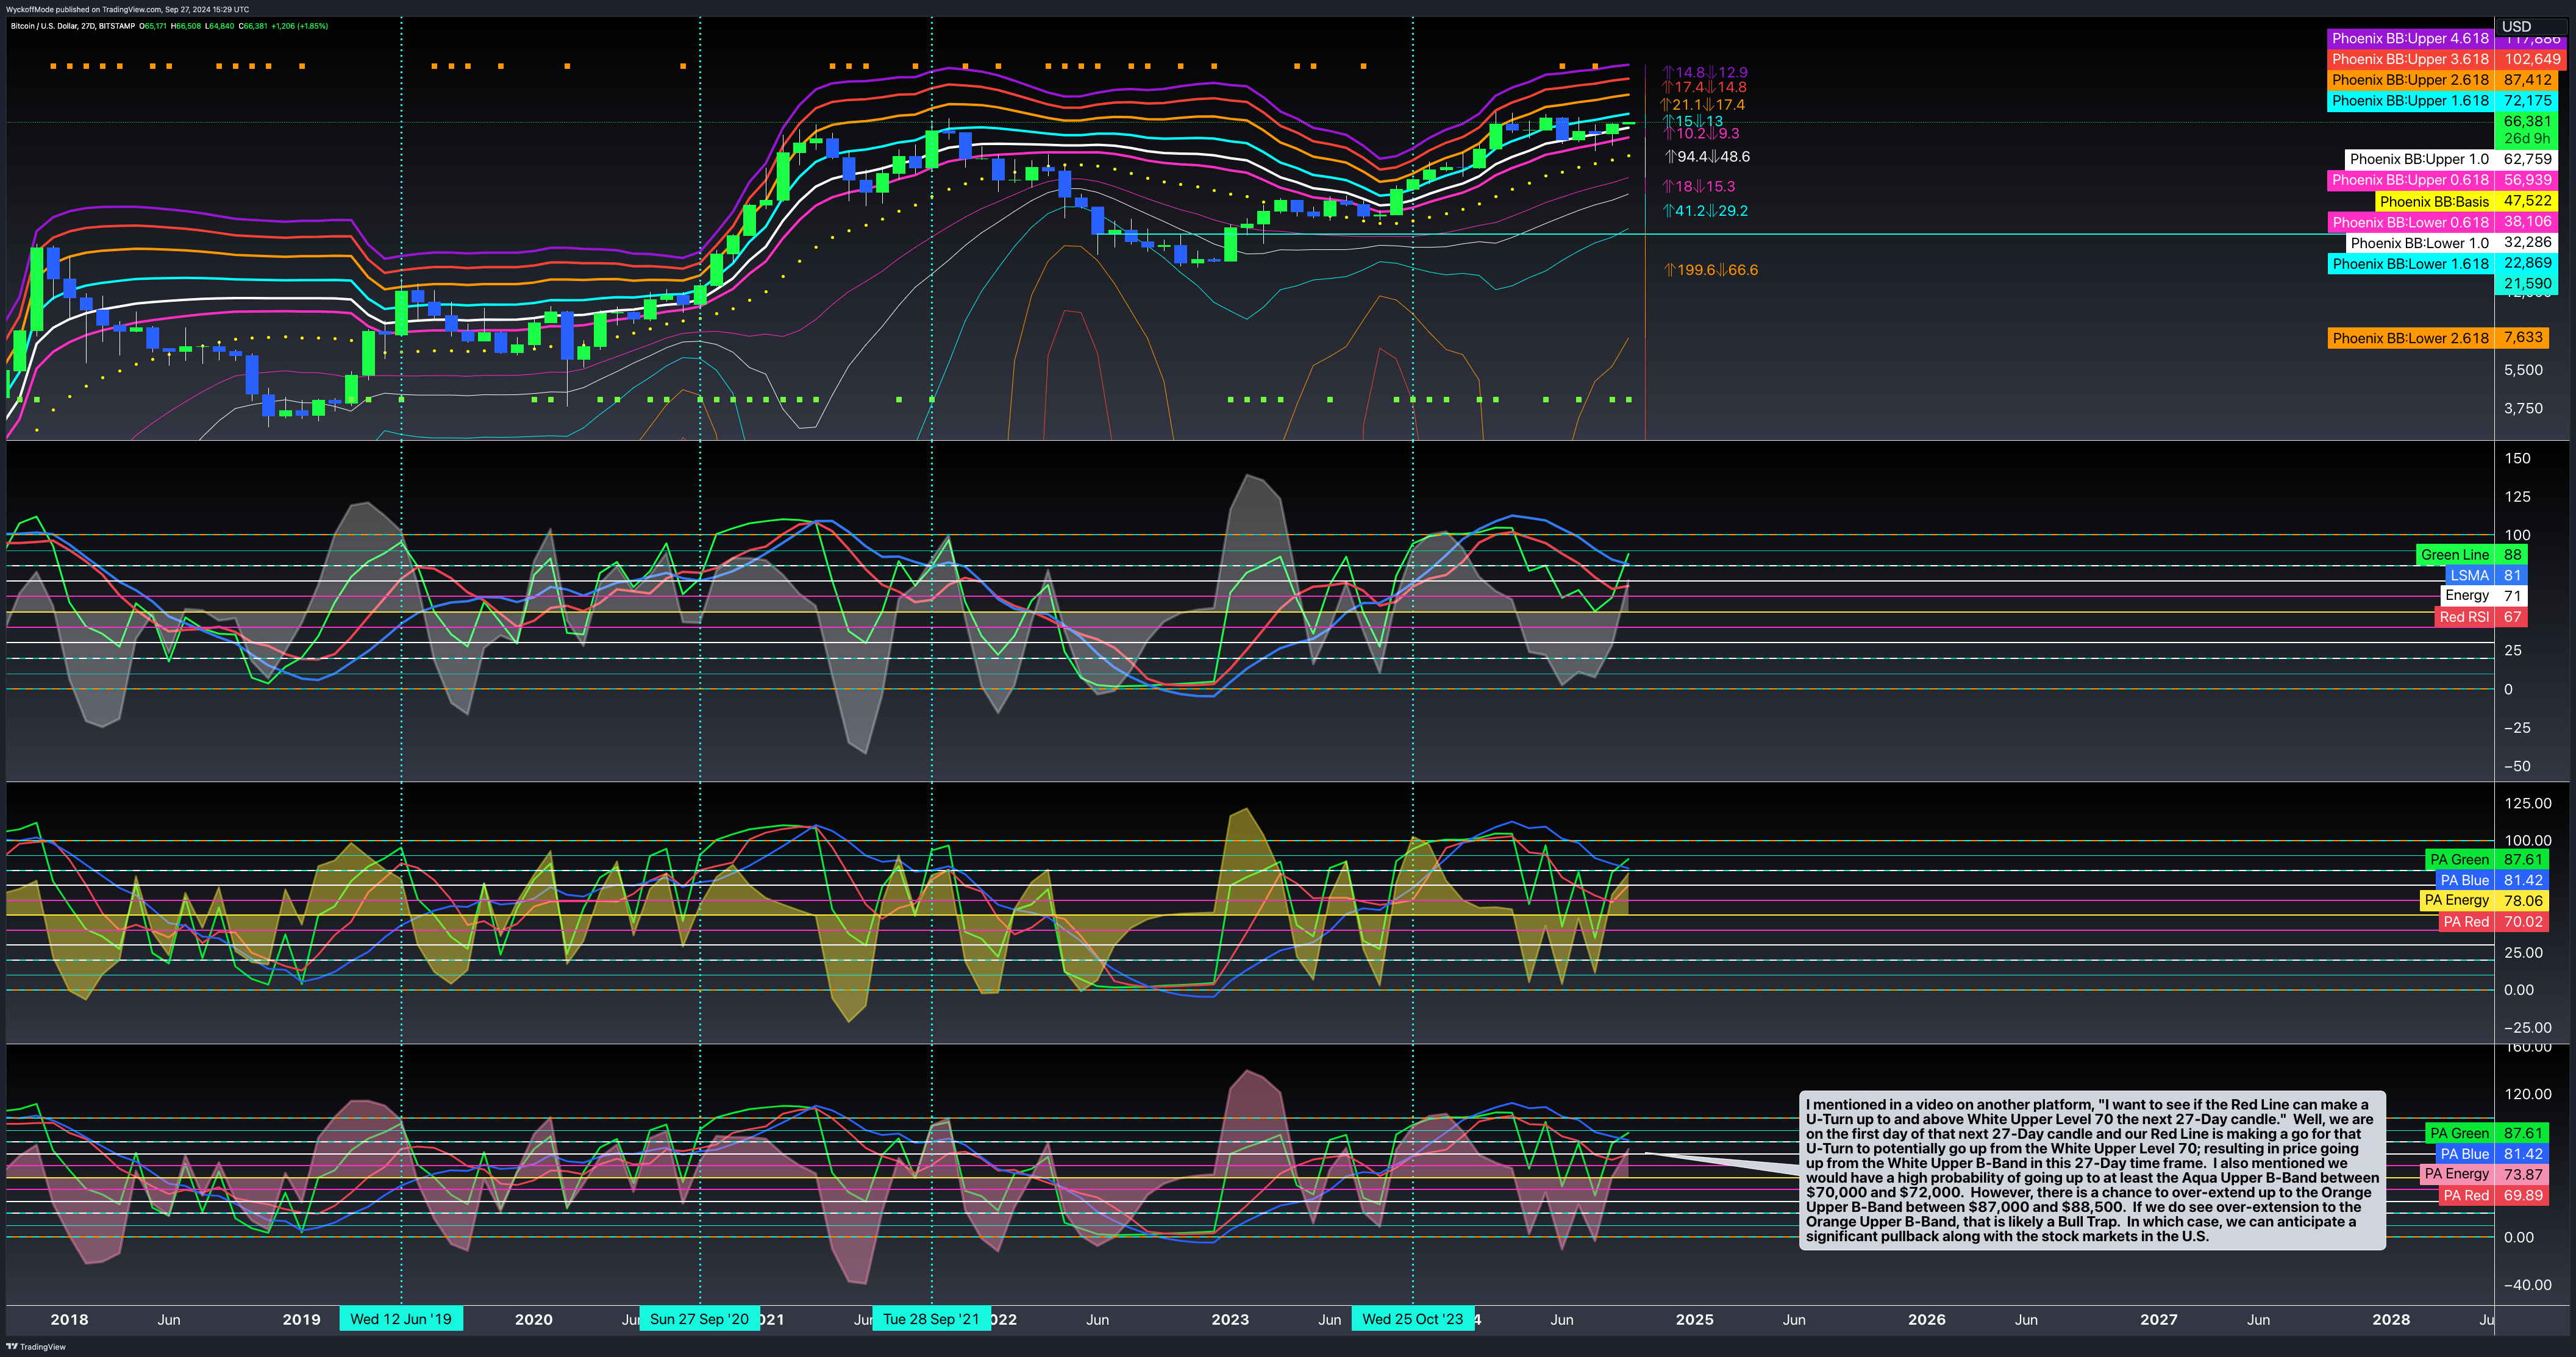Click the 'Phoenix BB:Lower 1.618' label
Viewport: 2576px width, 1357px height.
coord(2410,264)
